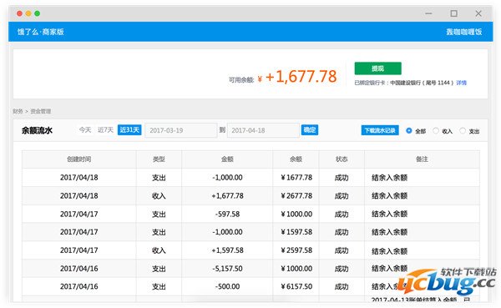501x308 pixels.
Task: Select the 近7天 date filter
Action: (x=105, y=129)
